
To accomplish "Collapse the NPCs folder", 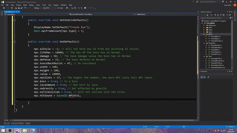I will [x=204, y=34].
